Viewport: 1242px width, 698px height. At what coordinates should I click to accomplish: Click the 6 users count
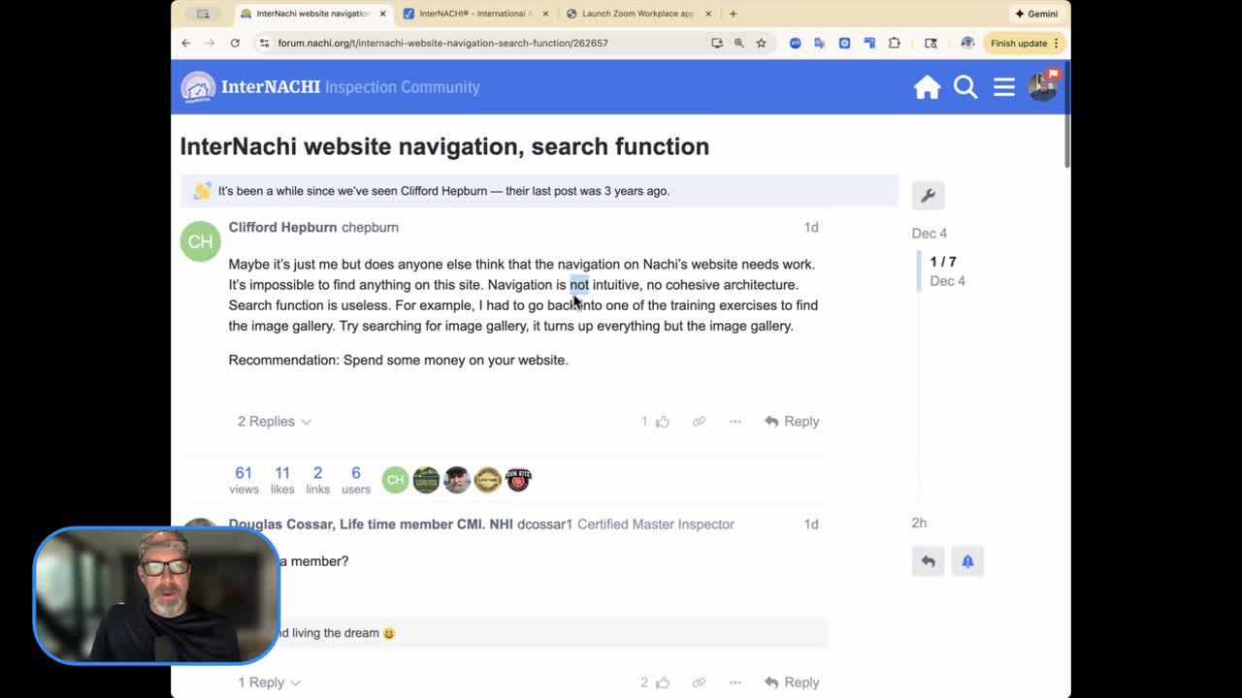[x=356, y=479]
